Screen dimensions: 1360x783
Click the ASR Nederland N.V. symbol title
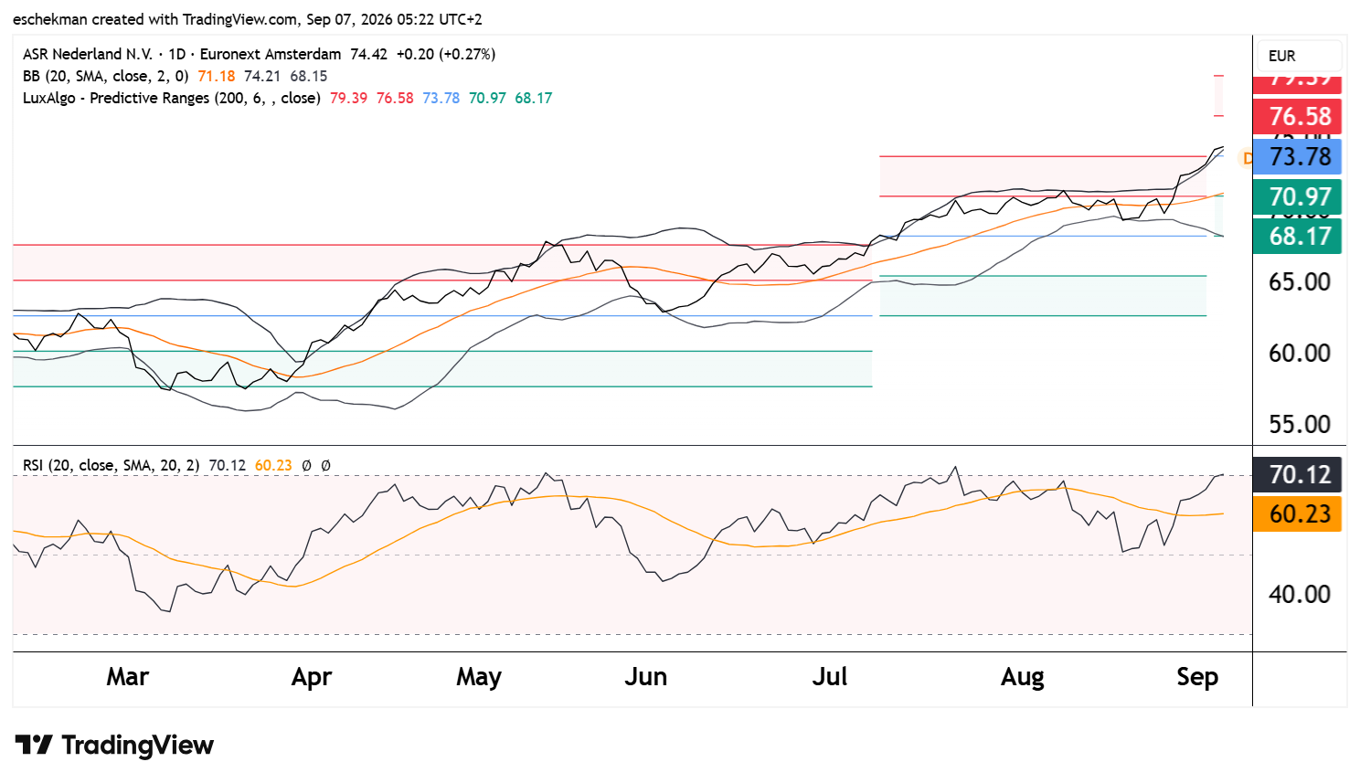pyautogui.click(x=88, y=54)
